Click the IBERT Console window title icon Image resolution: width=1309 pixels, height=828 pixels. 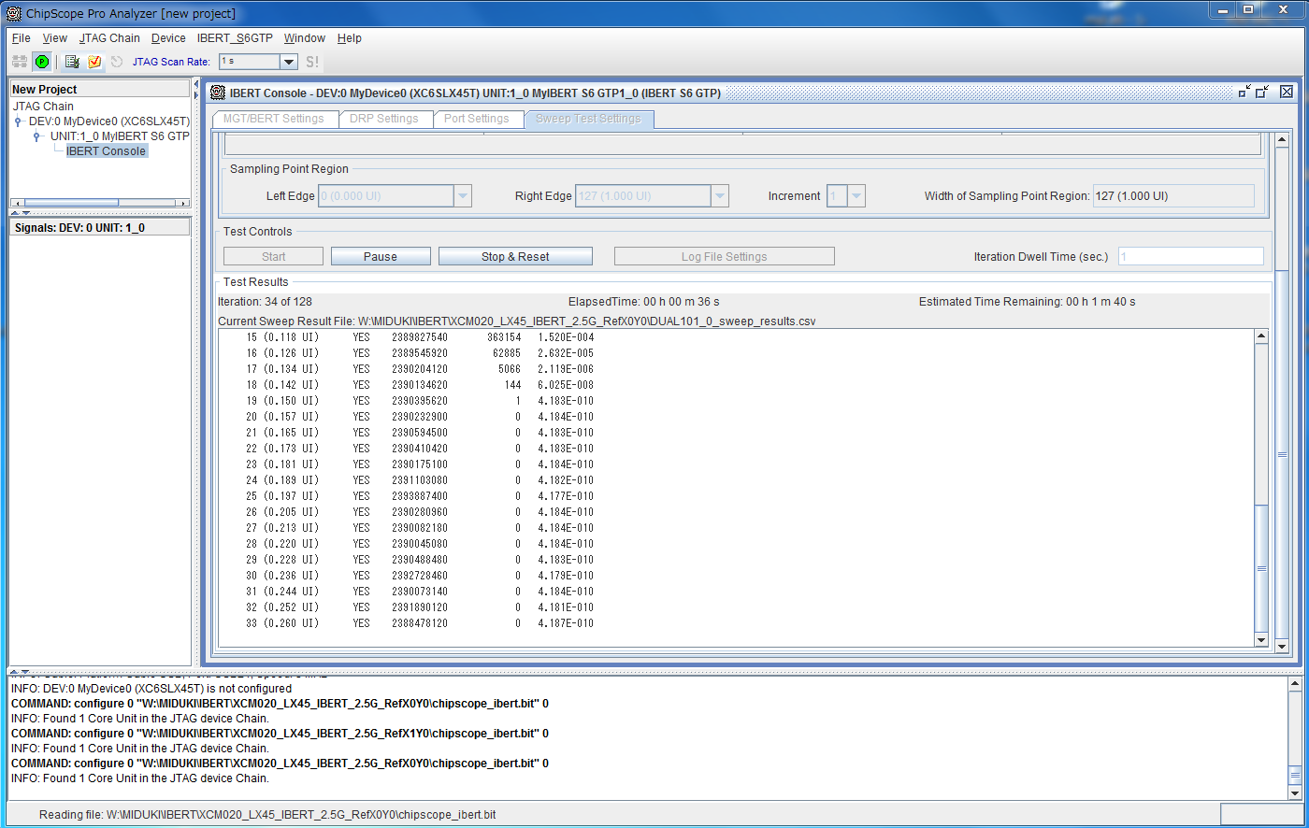coord(218,93)
